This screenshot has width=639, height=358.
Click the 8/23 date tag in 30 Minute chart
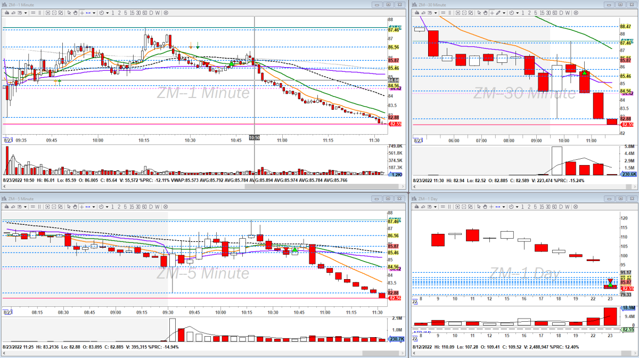(x=418, y=141)
